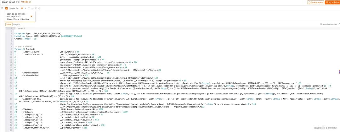Click the 'GlobalDriver-SEA' module name
This screenshot has width=340, height=132.
(x=32, y=99)
